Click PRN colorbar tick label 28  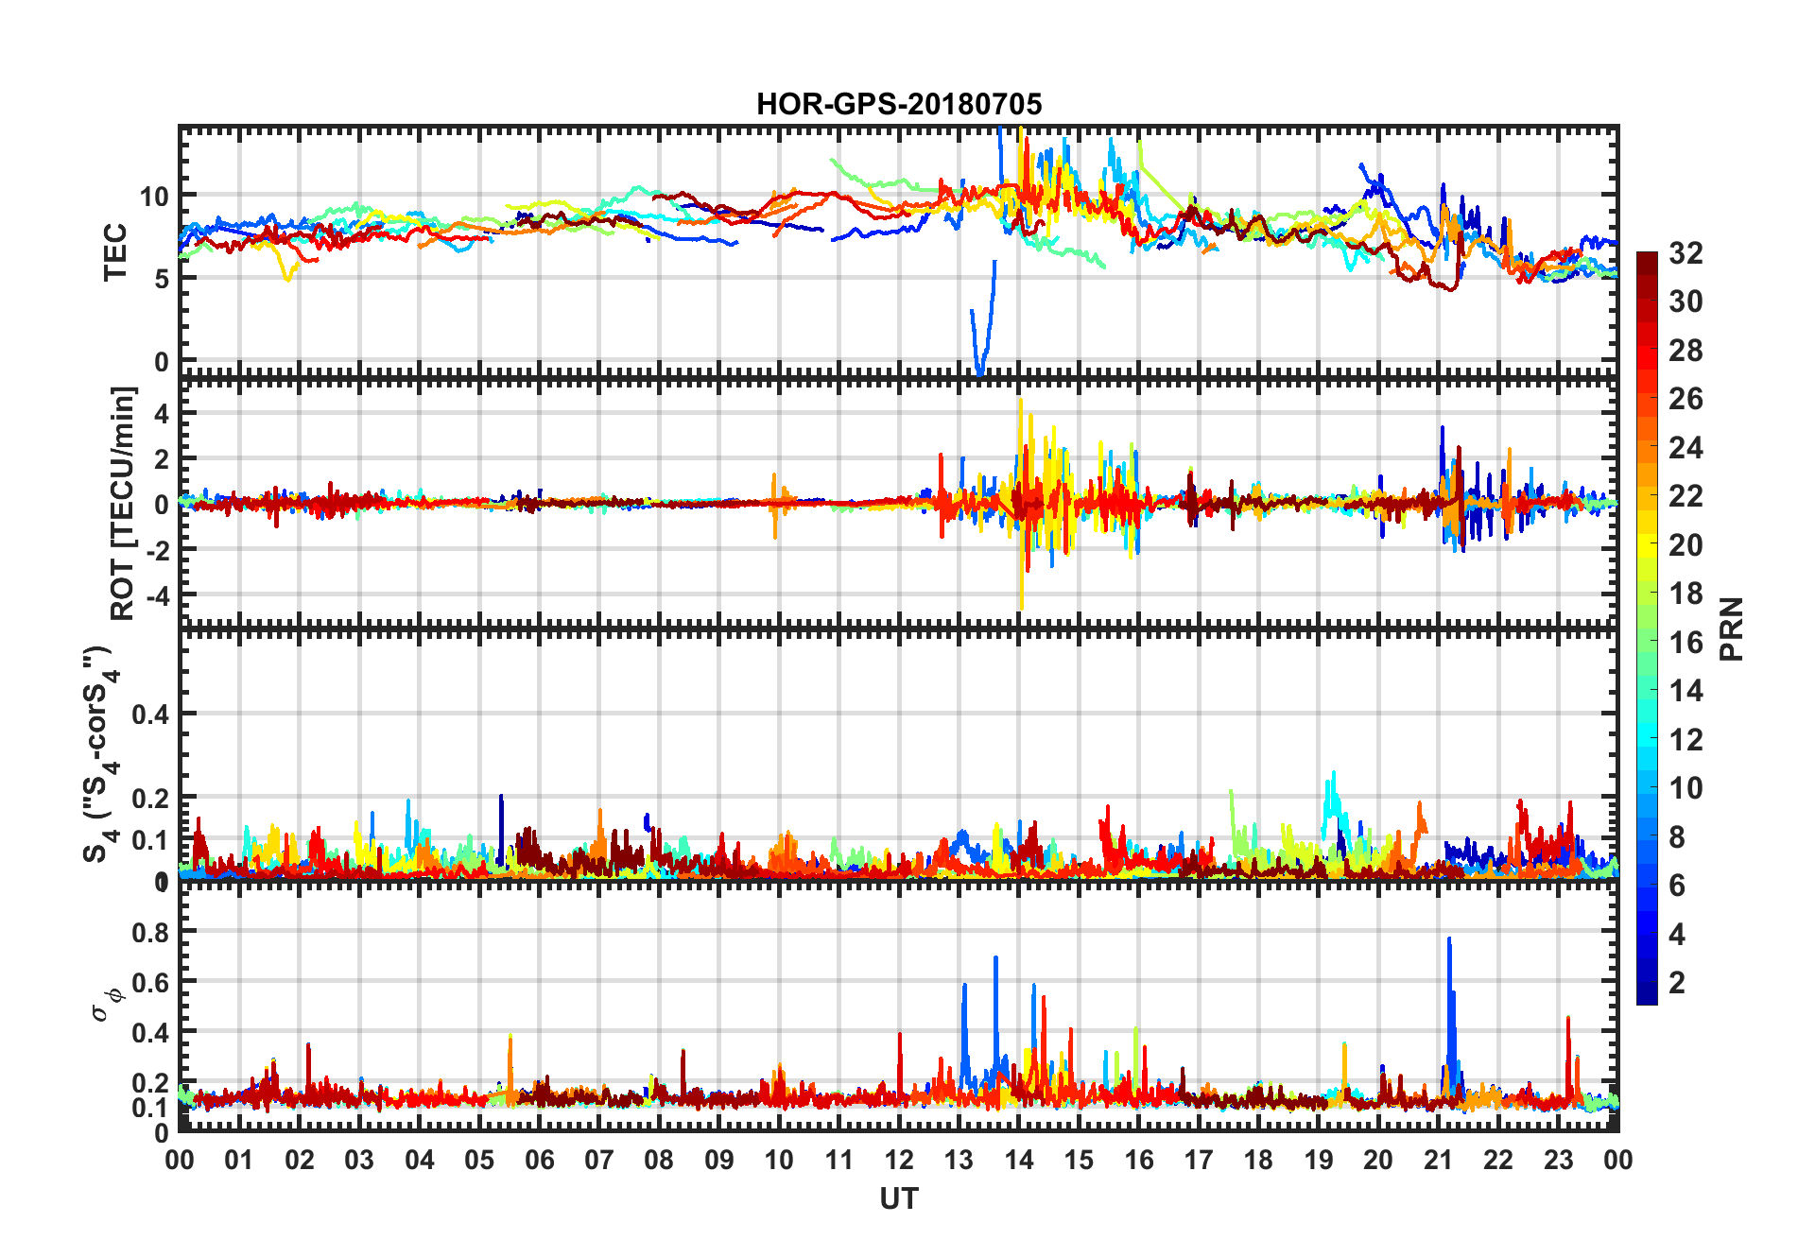click(1686, 350)
